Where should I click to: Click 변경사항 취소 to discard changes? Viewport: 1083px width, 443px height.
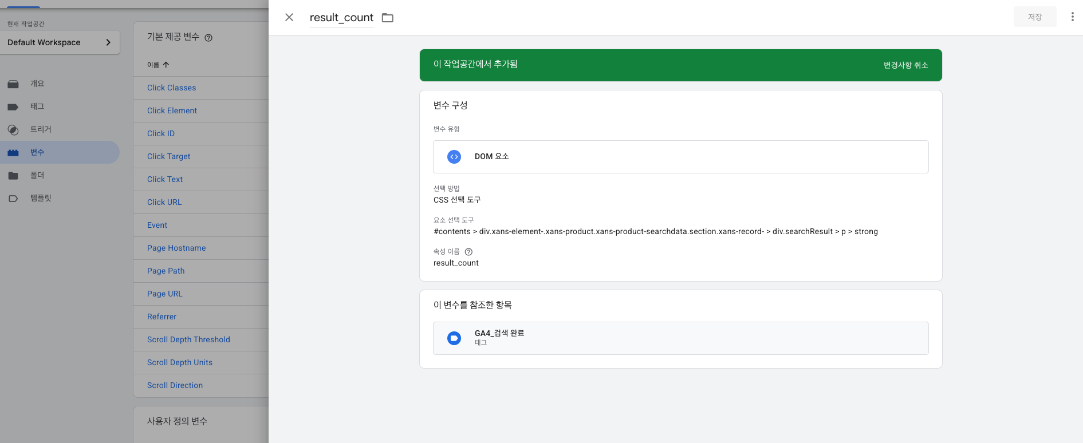click(x=905, y=65)
